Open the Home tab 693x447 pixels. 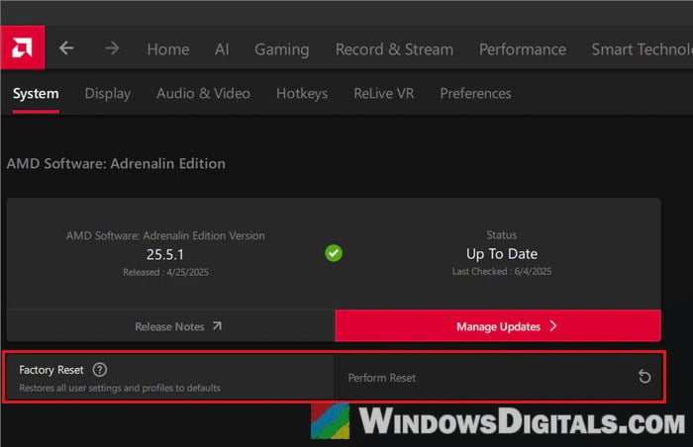(168, 49)
